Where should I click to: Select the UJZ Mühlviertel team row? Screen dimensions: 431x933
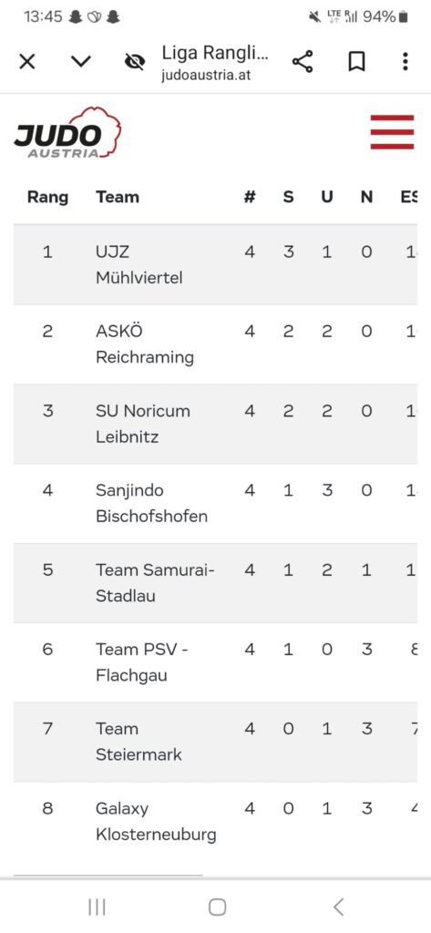215,265
